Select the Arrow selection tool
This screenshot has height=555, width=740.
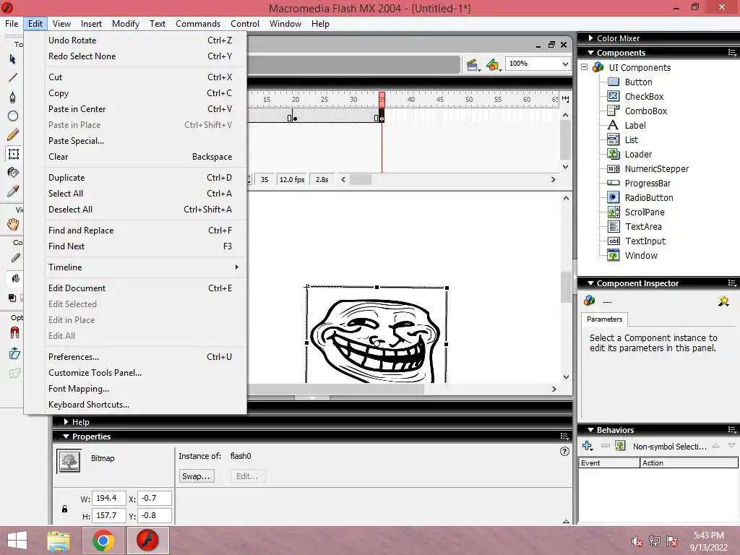click(13, 59)
